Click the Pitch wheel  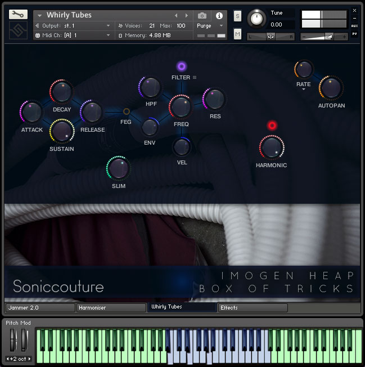tap(13, 339)
